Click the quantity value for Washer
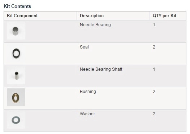Image resolution: width=190 pixels, height=134 pixels. click(x=154, y=114)
